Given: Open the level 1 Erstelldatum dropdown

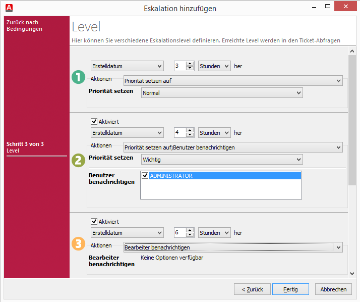Looking at the screenshot, I should (x=127, y=66).
